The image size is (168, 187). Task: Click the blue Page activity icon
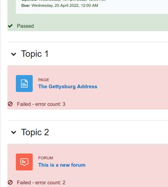pyautogui.click(x=24, y=84)
